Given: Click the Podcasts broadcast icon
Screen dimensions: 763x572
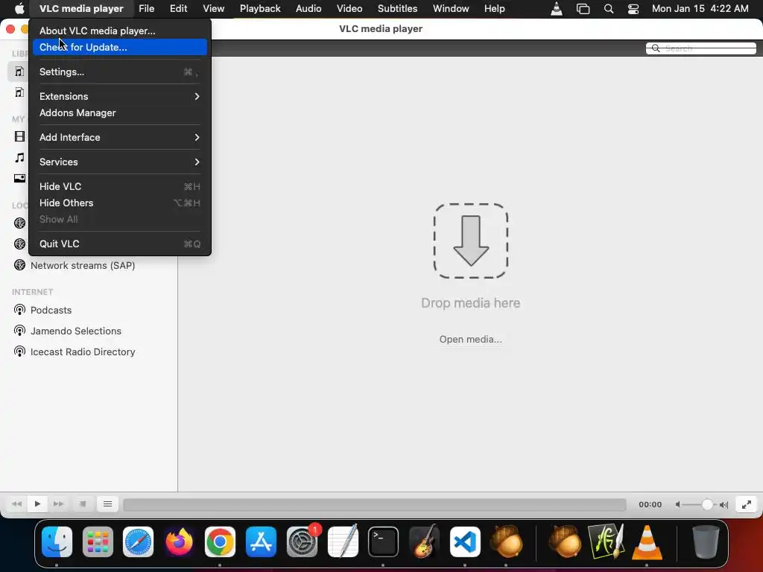Looking at the screenshot, I should pos(19,310).
